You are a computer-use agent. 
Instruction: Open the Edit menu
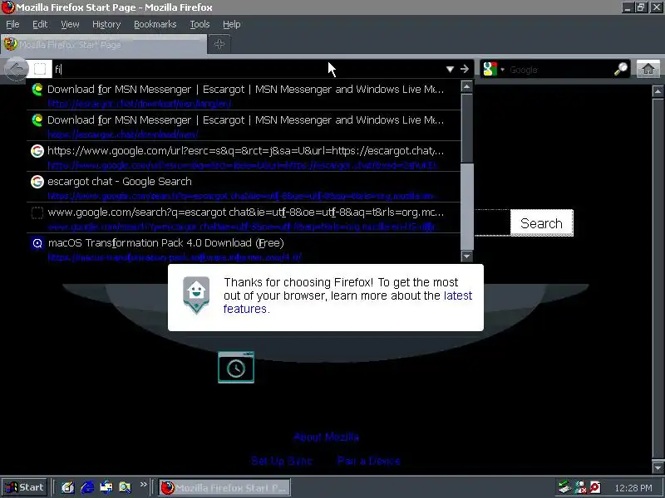[40, 25]
